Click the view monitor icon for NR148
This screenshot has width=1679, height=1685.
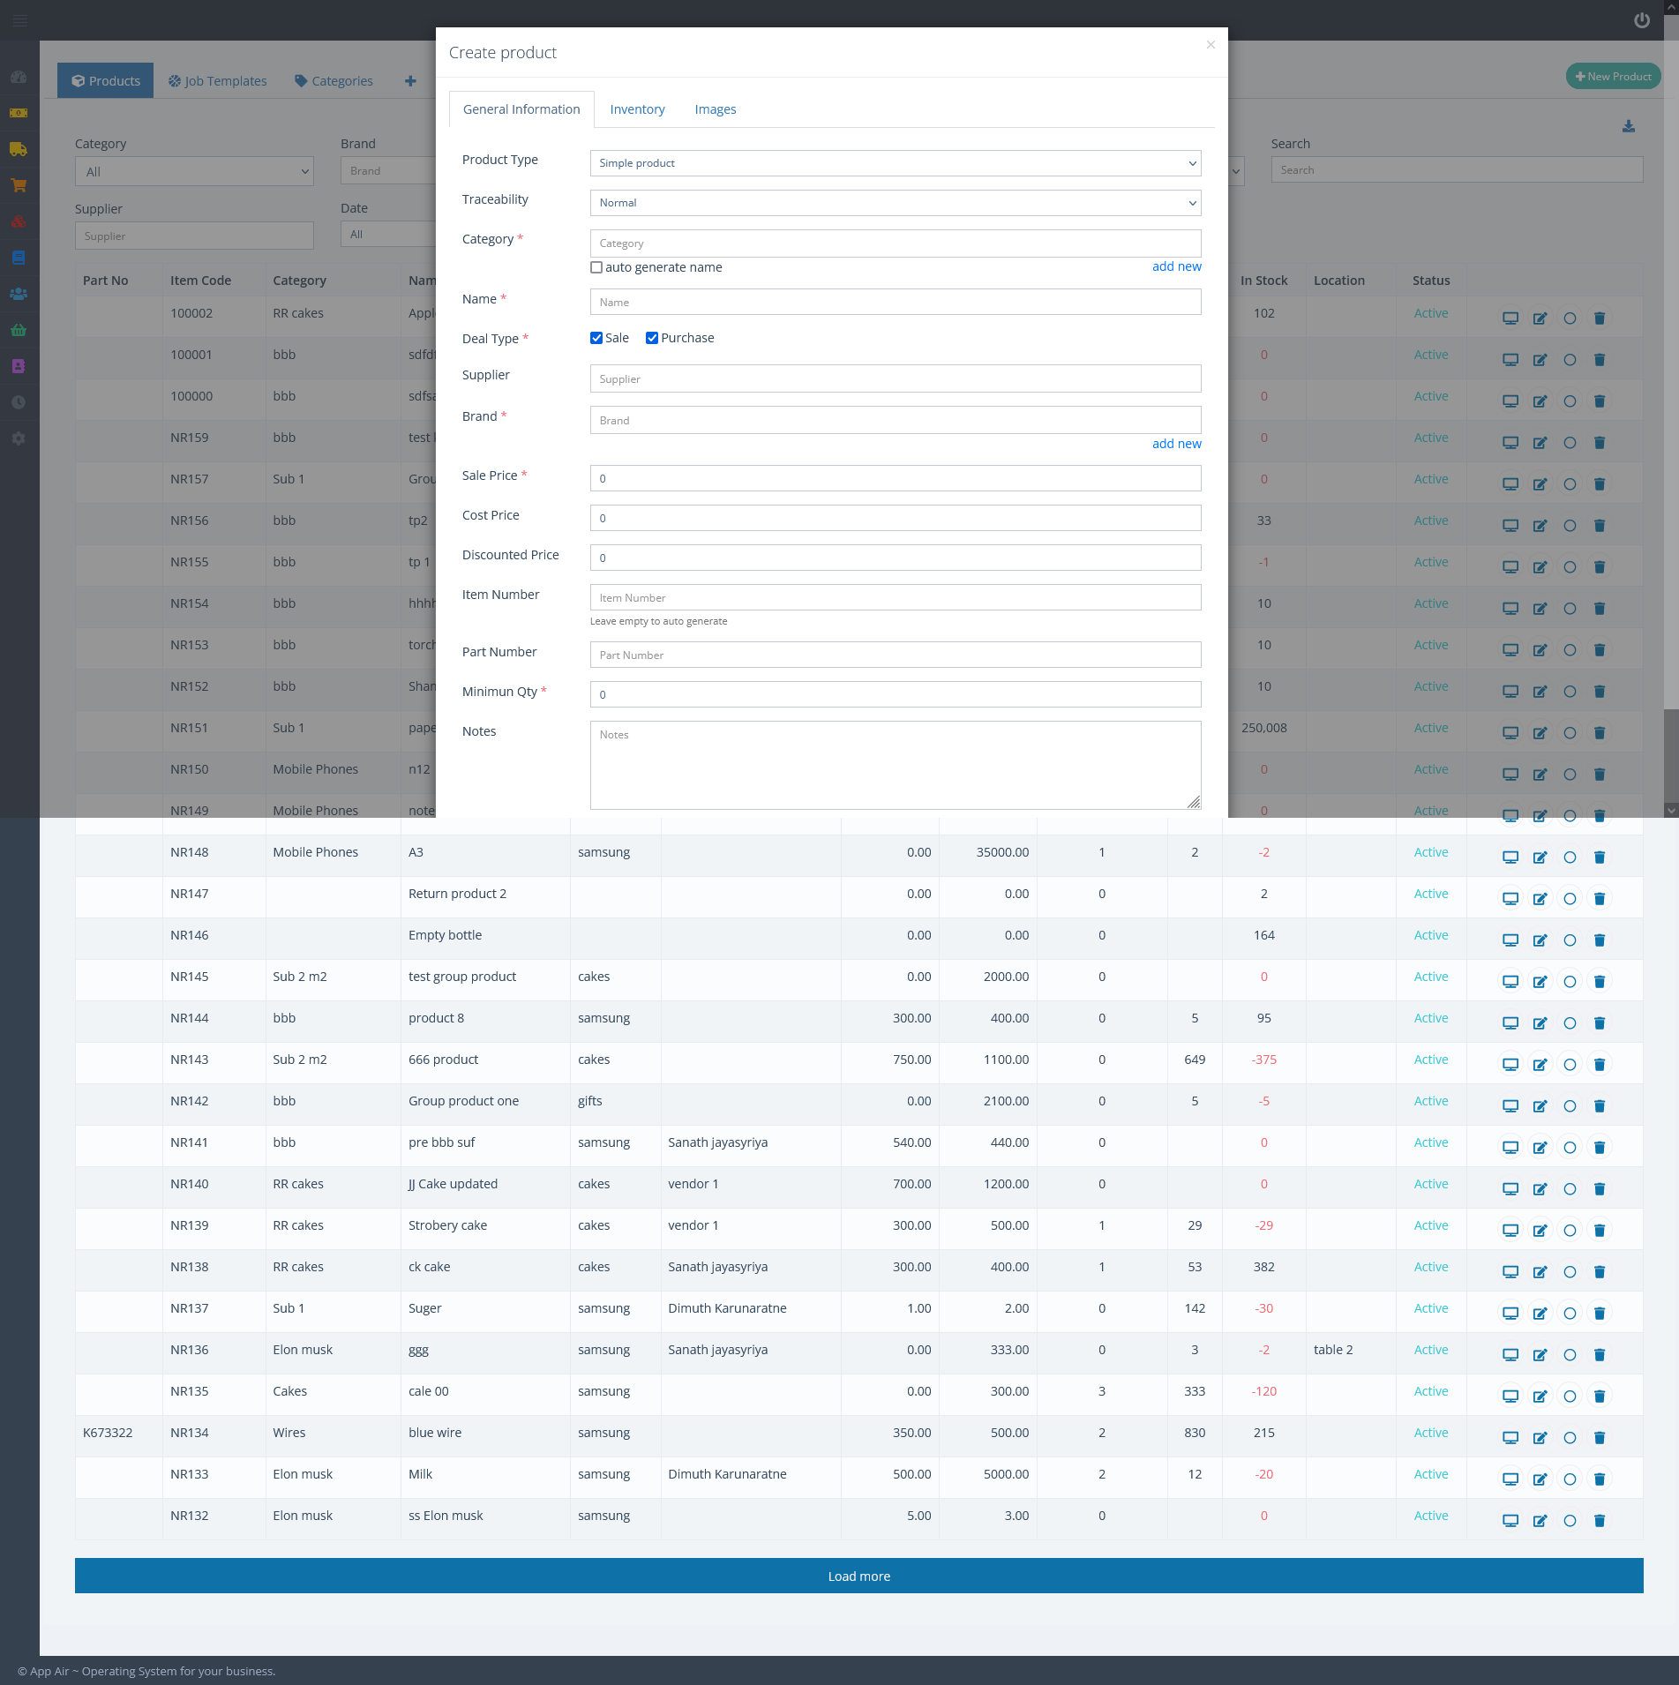[x=1510, y=857]
